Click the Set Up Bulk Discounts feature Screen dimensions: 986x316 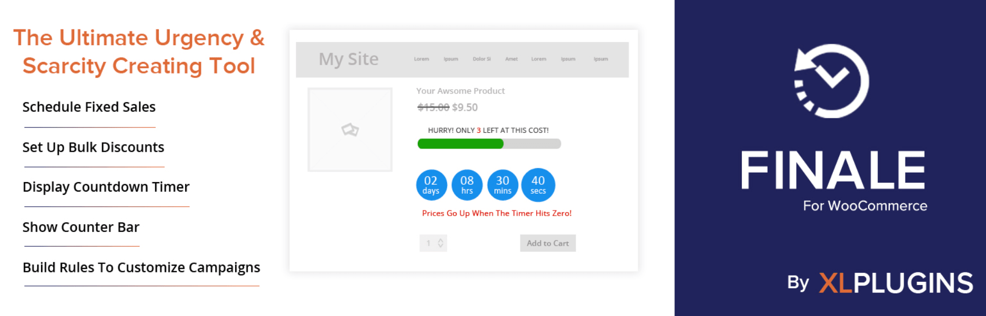(93, 148)
